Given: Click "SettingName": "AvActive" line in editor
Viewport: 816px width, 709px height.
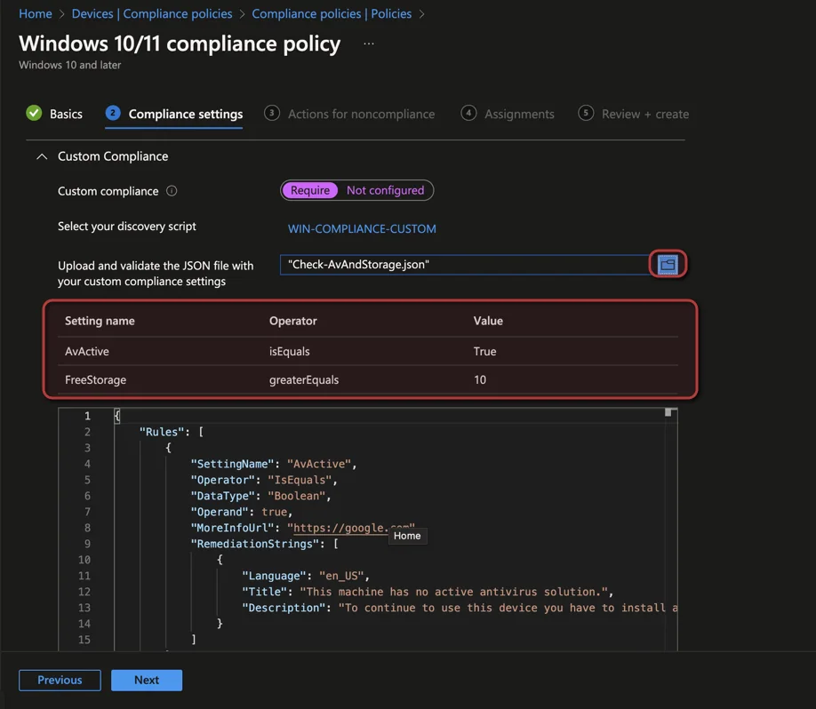Looking at the screenshot, I should coord(273,464).
